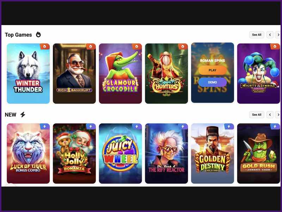Click the lightning bolt icon beside NEW

coord(23,114)
